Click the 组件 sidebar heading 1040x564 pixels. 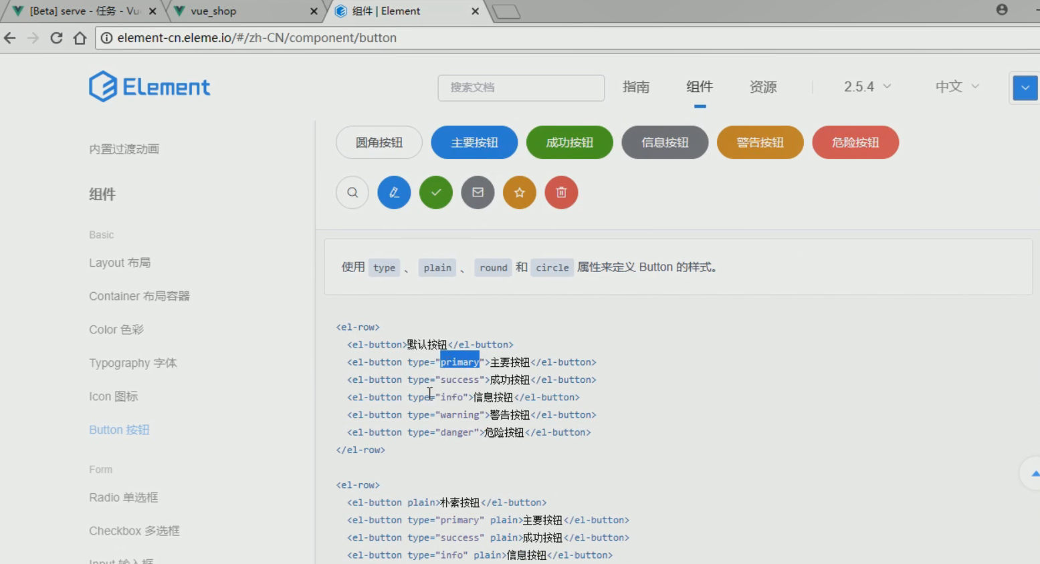(x=102, y=194)
